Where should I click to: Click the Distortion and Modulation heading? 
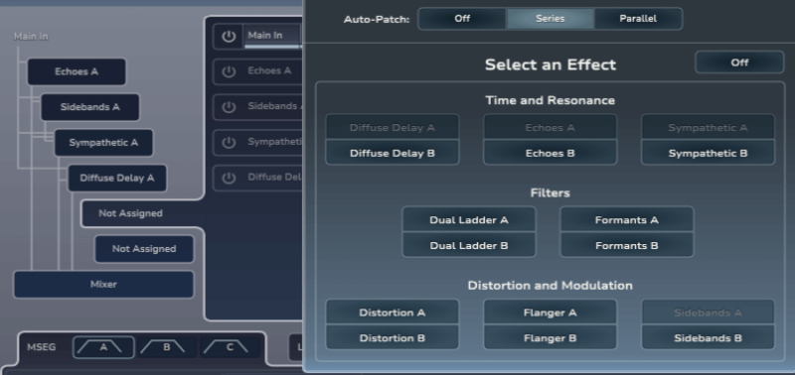point(551,286)
